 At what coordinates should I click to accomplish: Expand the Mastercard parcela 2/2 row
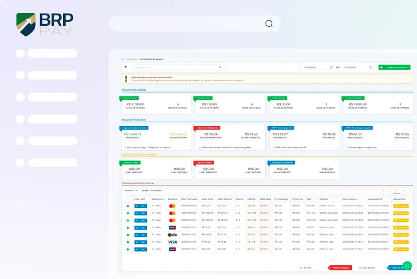[128, 220]
